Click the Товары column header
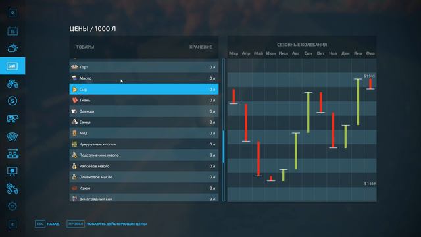421x237 pixels. click(x=85, y=47)
